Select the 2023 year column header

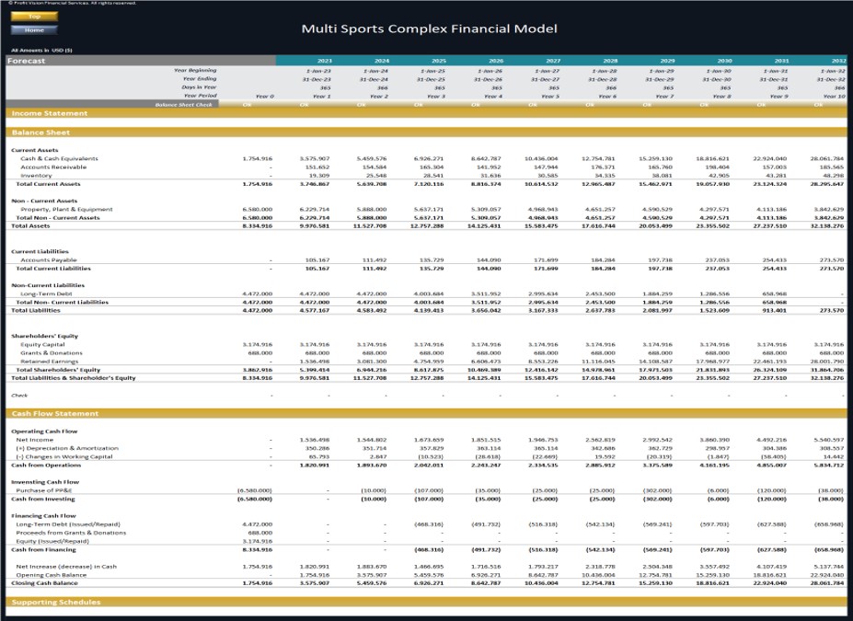324,61
